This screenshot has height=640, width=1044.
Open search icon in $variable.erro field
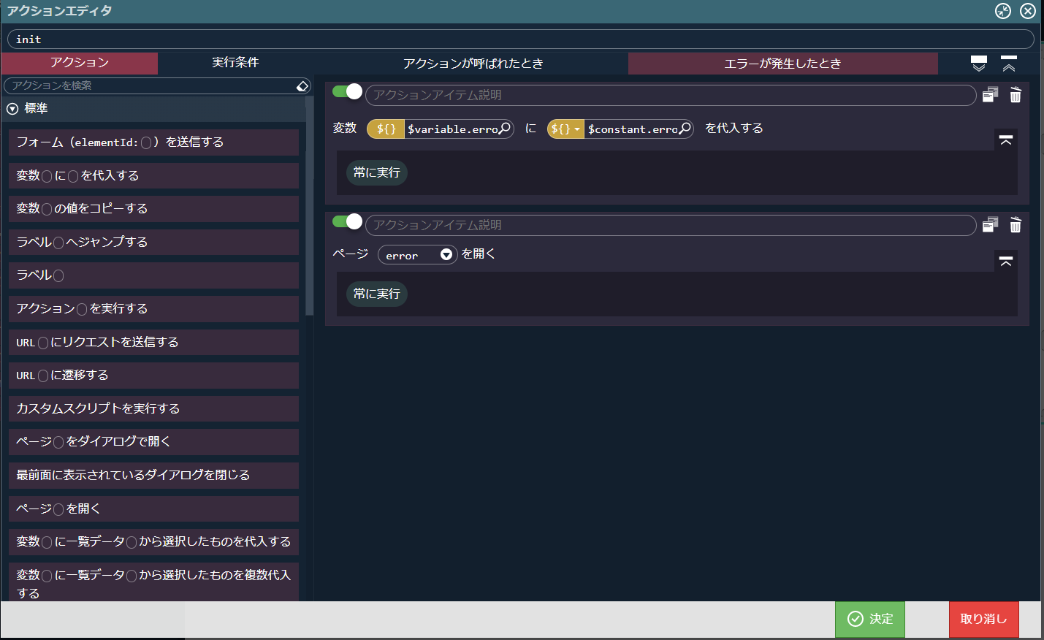coord(504,129)
